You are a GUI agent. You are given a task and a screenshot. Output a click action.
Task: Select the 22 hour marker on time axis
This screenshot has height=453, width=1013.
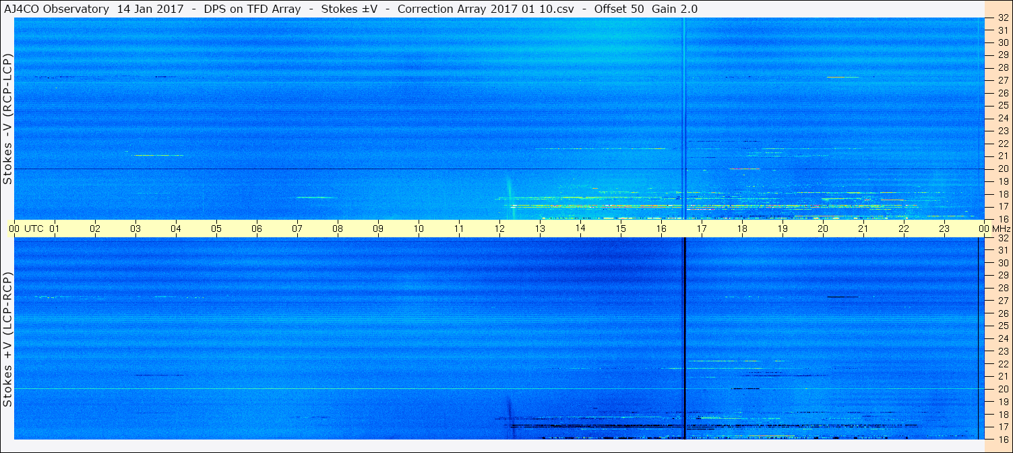(904, 229)
